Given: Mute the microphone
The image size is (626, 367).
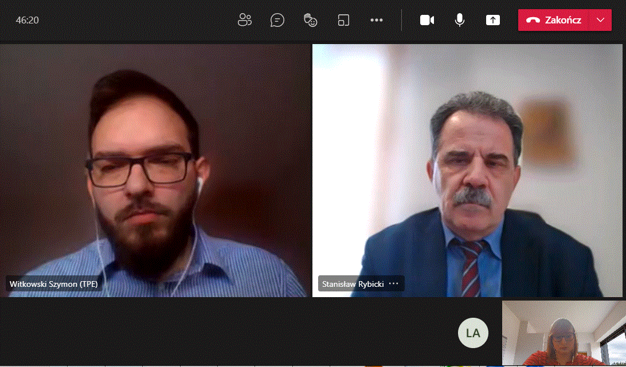Looking at the screenshot, I should pos(460,20).
